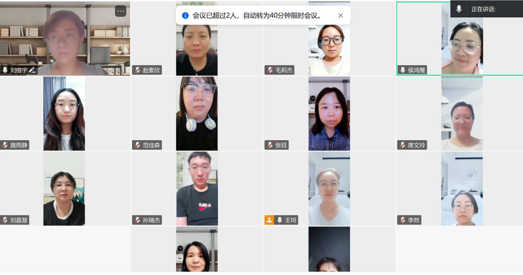Select the highlighted speaker 侯鸿雁's video tile
Screen dimensions: 523x275
(x=460, y=38)
